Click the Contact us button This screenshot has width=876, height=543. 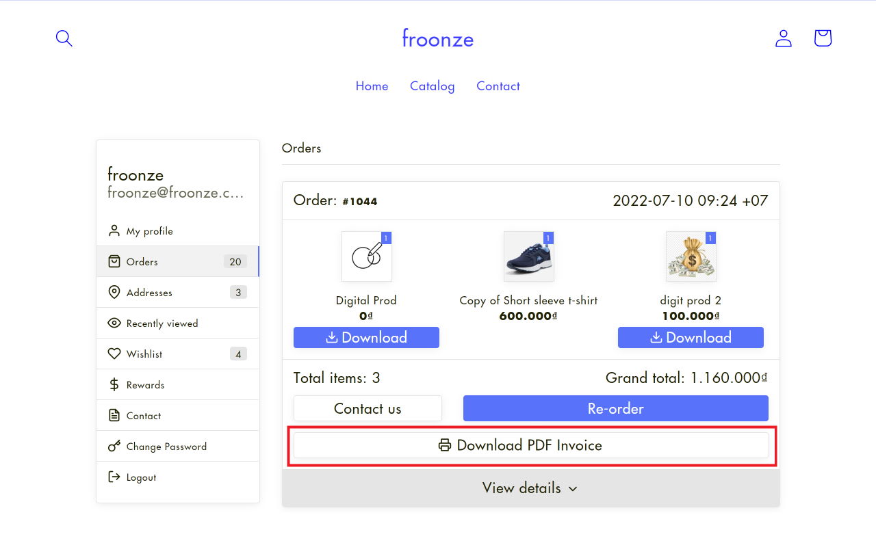pos(368,408)
